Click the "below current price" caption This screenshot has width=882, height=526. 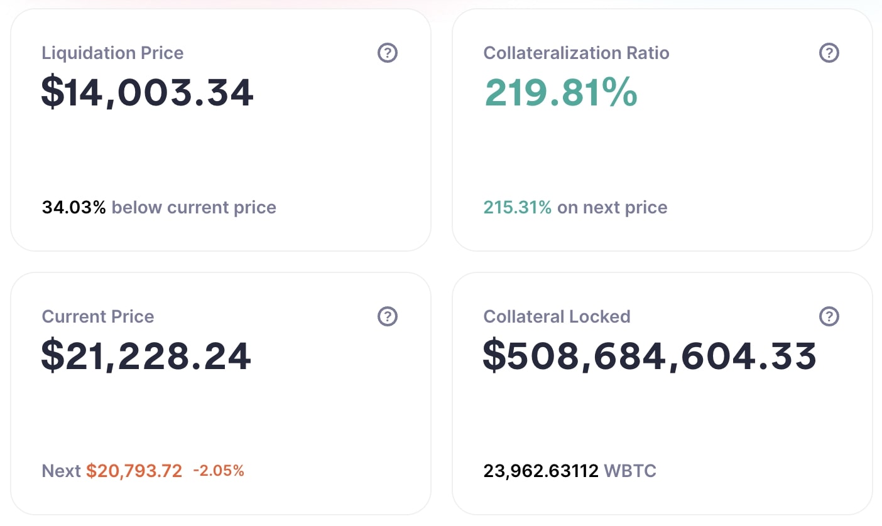point(193,207)
